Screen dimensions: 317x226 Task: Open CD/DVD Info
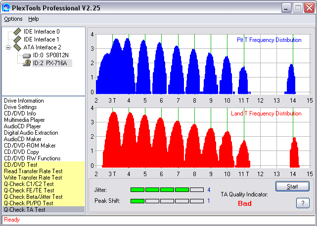click(x=20, y=113)
